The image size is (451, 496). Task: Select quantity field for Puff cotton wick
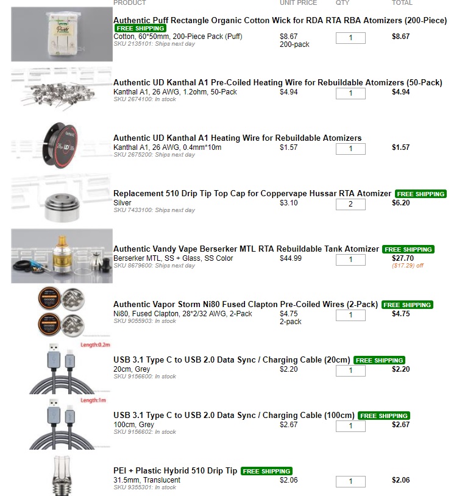point(350,38)
